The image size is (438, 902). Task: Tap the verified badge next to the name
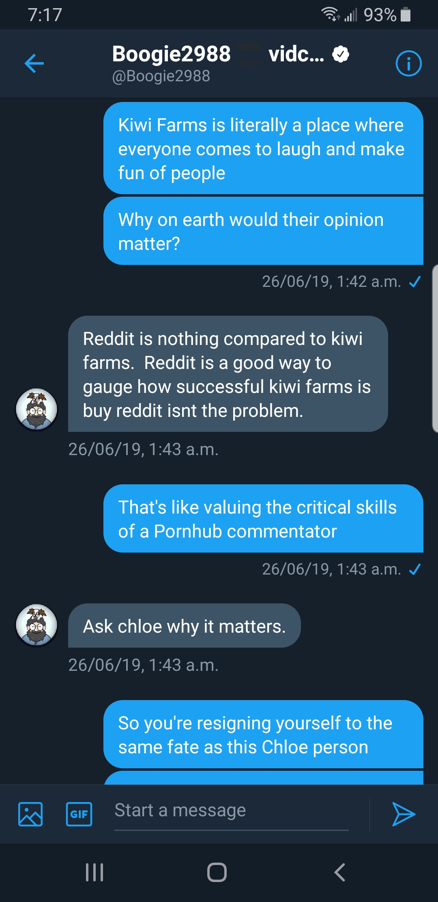(x=341, y=54)
